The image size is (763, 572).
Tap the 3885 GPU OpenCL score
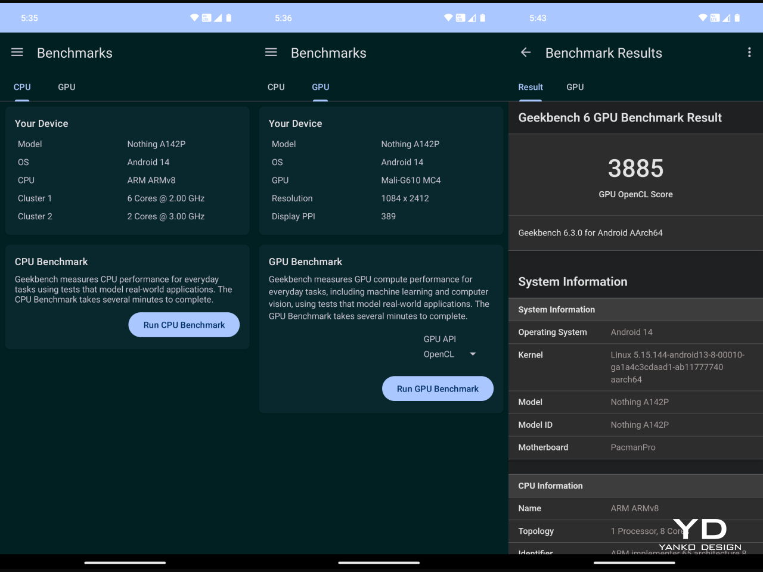tap(635, 169)
